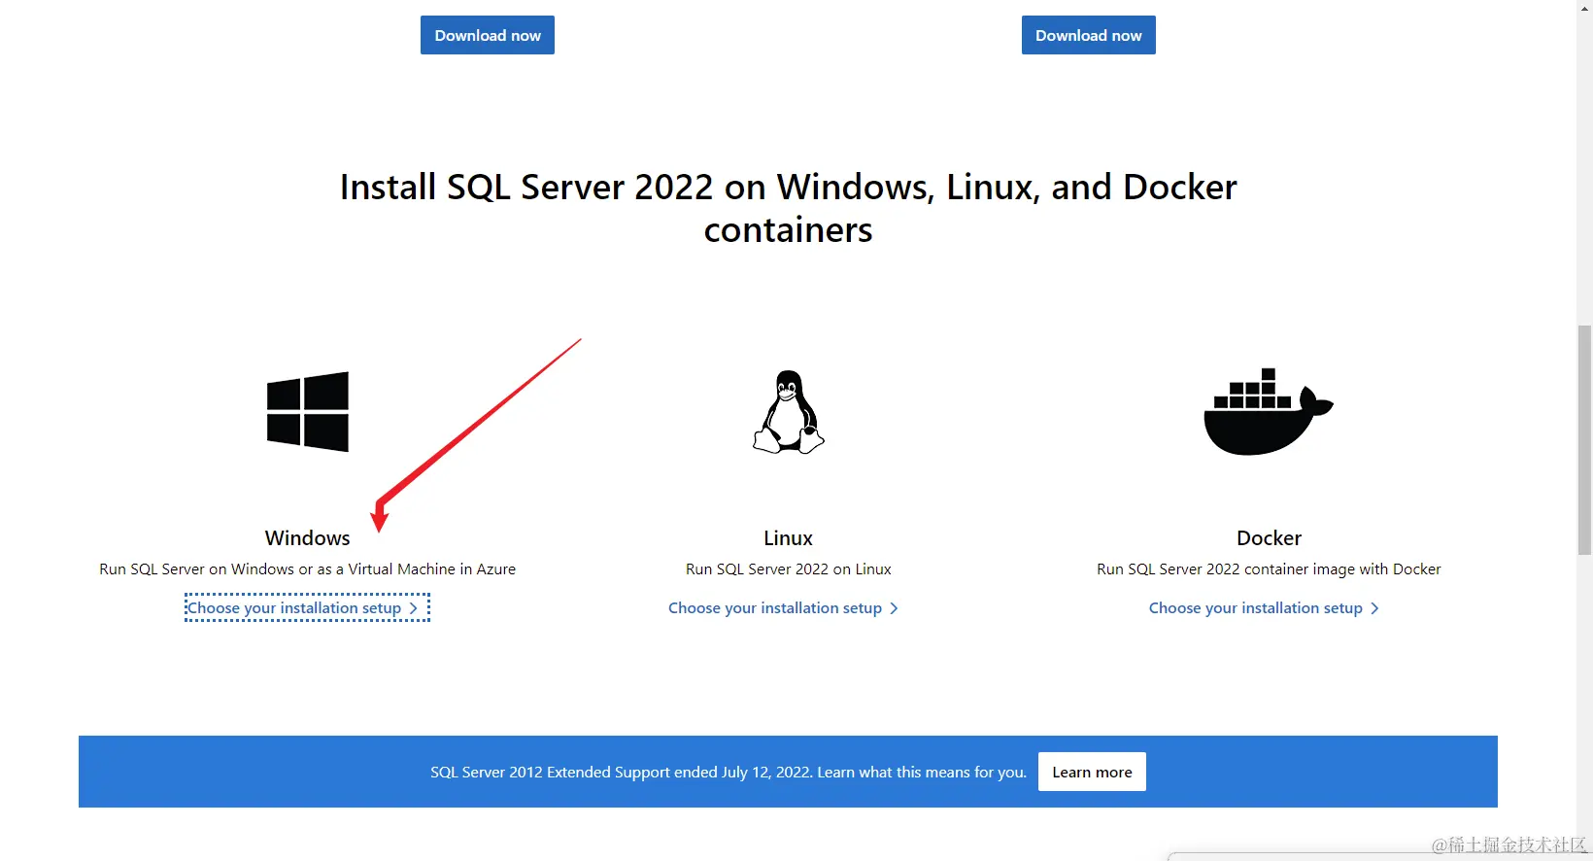Screen dimensions: 1593x861
Task: Click the right Download now button
Action: tap(1089, 35)
